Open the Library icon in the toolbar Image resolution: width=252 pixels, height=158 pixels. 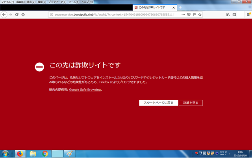coord(228,15)
